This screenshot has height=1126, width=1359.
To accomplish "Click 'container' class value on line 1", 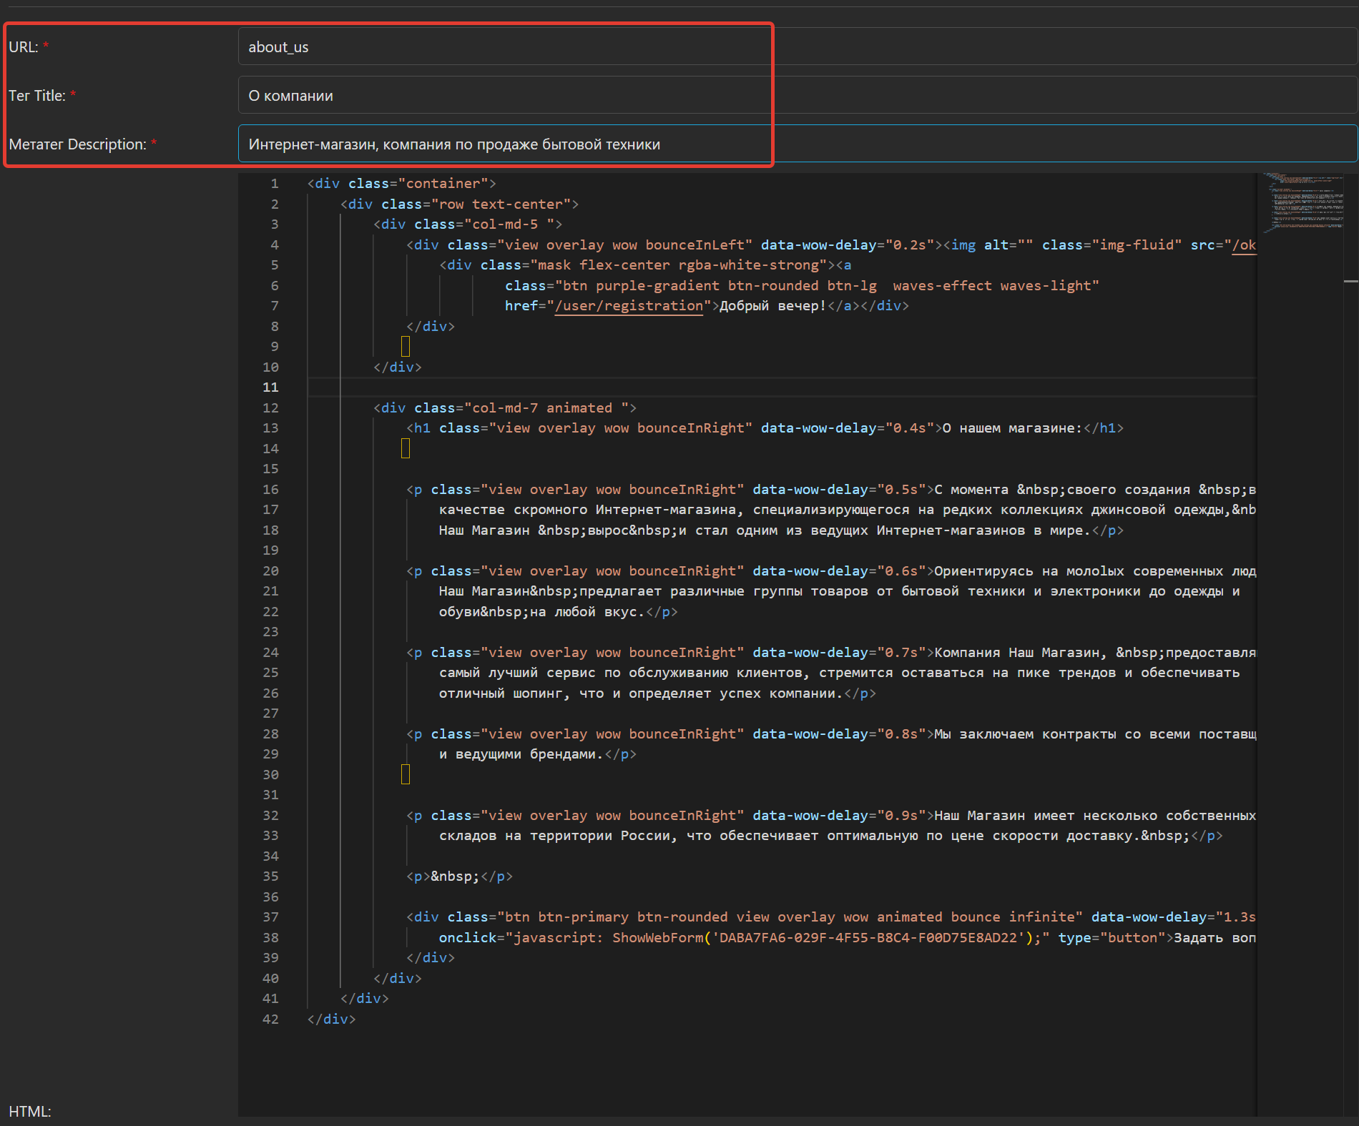I will (x=443, y=184).
